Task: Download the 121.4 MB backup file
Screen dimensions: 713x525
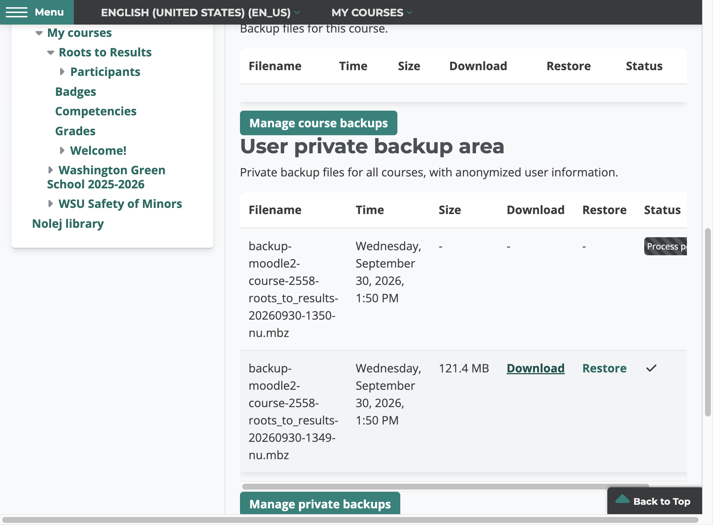Action: tap(535, 368)
